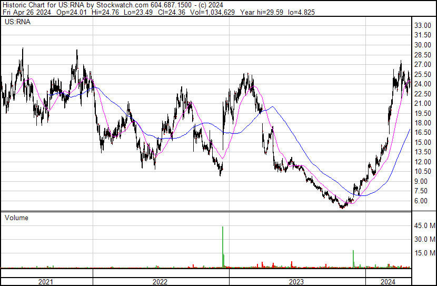
Task: Click the 'Hi=24.76' high value
Action: [105, 12]
